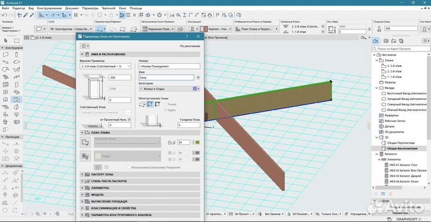This screenshot has width=431, height=222.
Task: Select Общая Перспектива in Project Map
Action: [401, 143]
